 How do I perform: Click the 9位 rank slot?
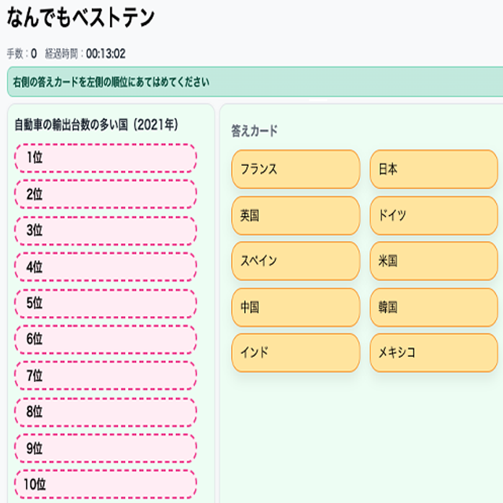105,448
